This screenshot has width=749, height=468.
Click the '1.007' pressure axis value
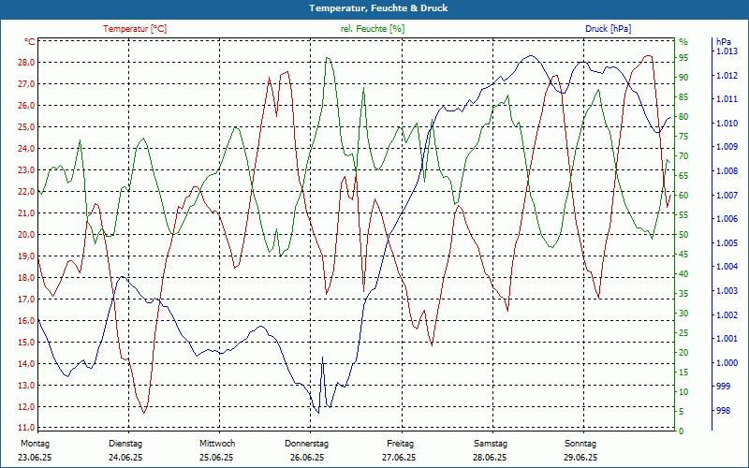point(727,196)
